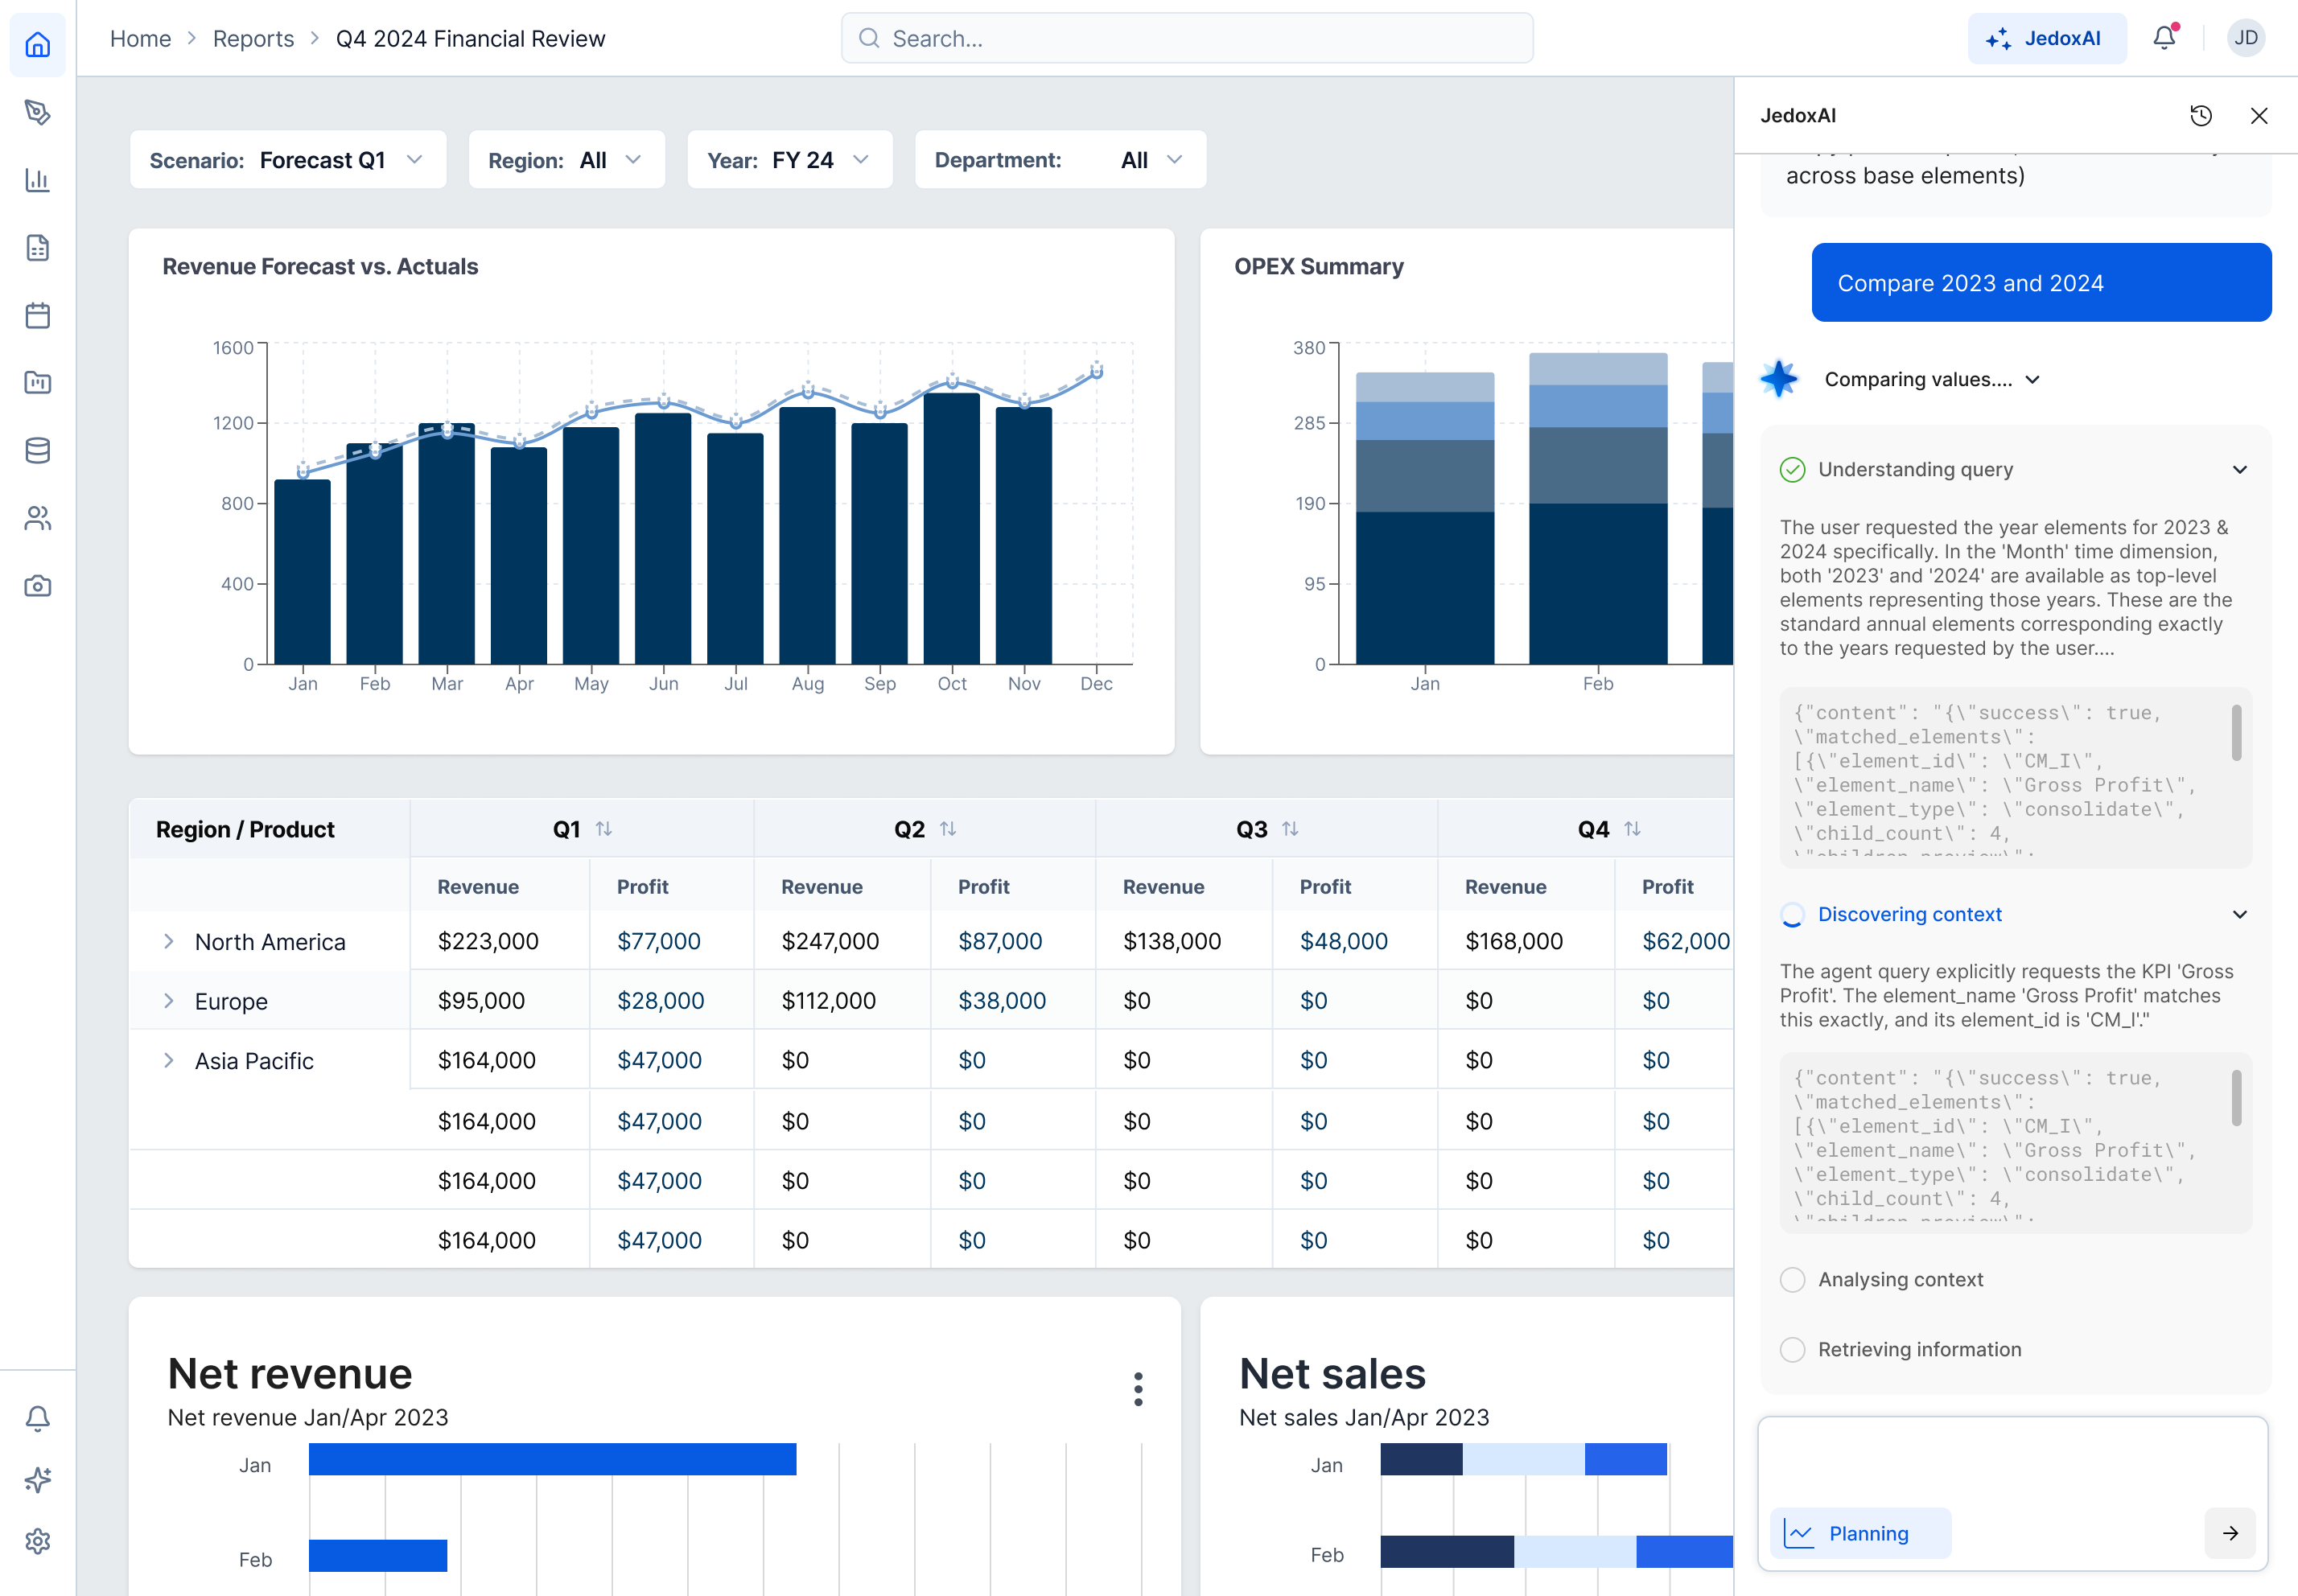
Task: Click the top bar notification bell
Action: click(x=2164, y=38)
